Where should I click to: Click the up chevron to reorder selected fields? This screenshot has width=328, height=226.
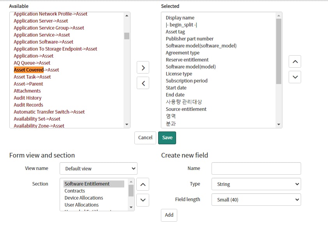[295, 61]
